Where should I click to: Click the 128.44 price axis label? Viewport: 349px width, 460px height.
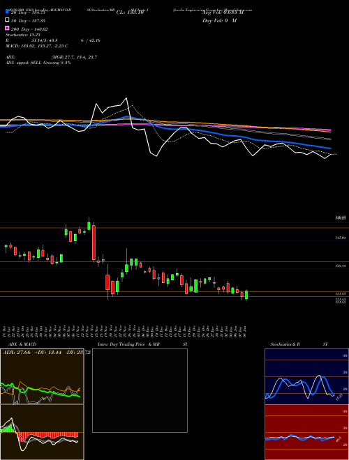[x=341, y=266]
